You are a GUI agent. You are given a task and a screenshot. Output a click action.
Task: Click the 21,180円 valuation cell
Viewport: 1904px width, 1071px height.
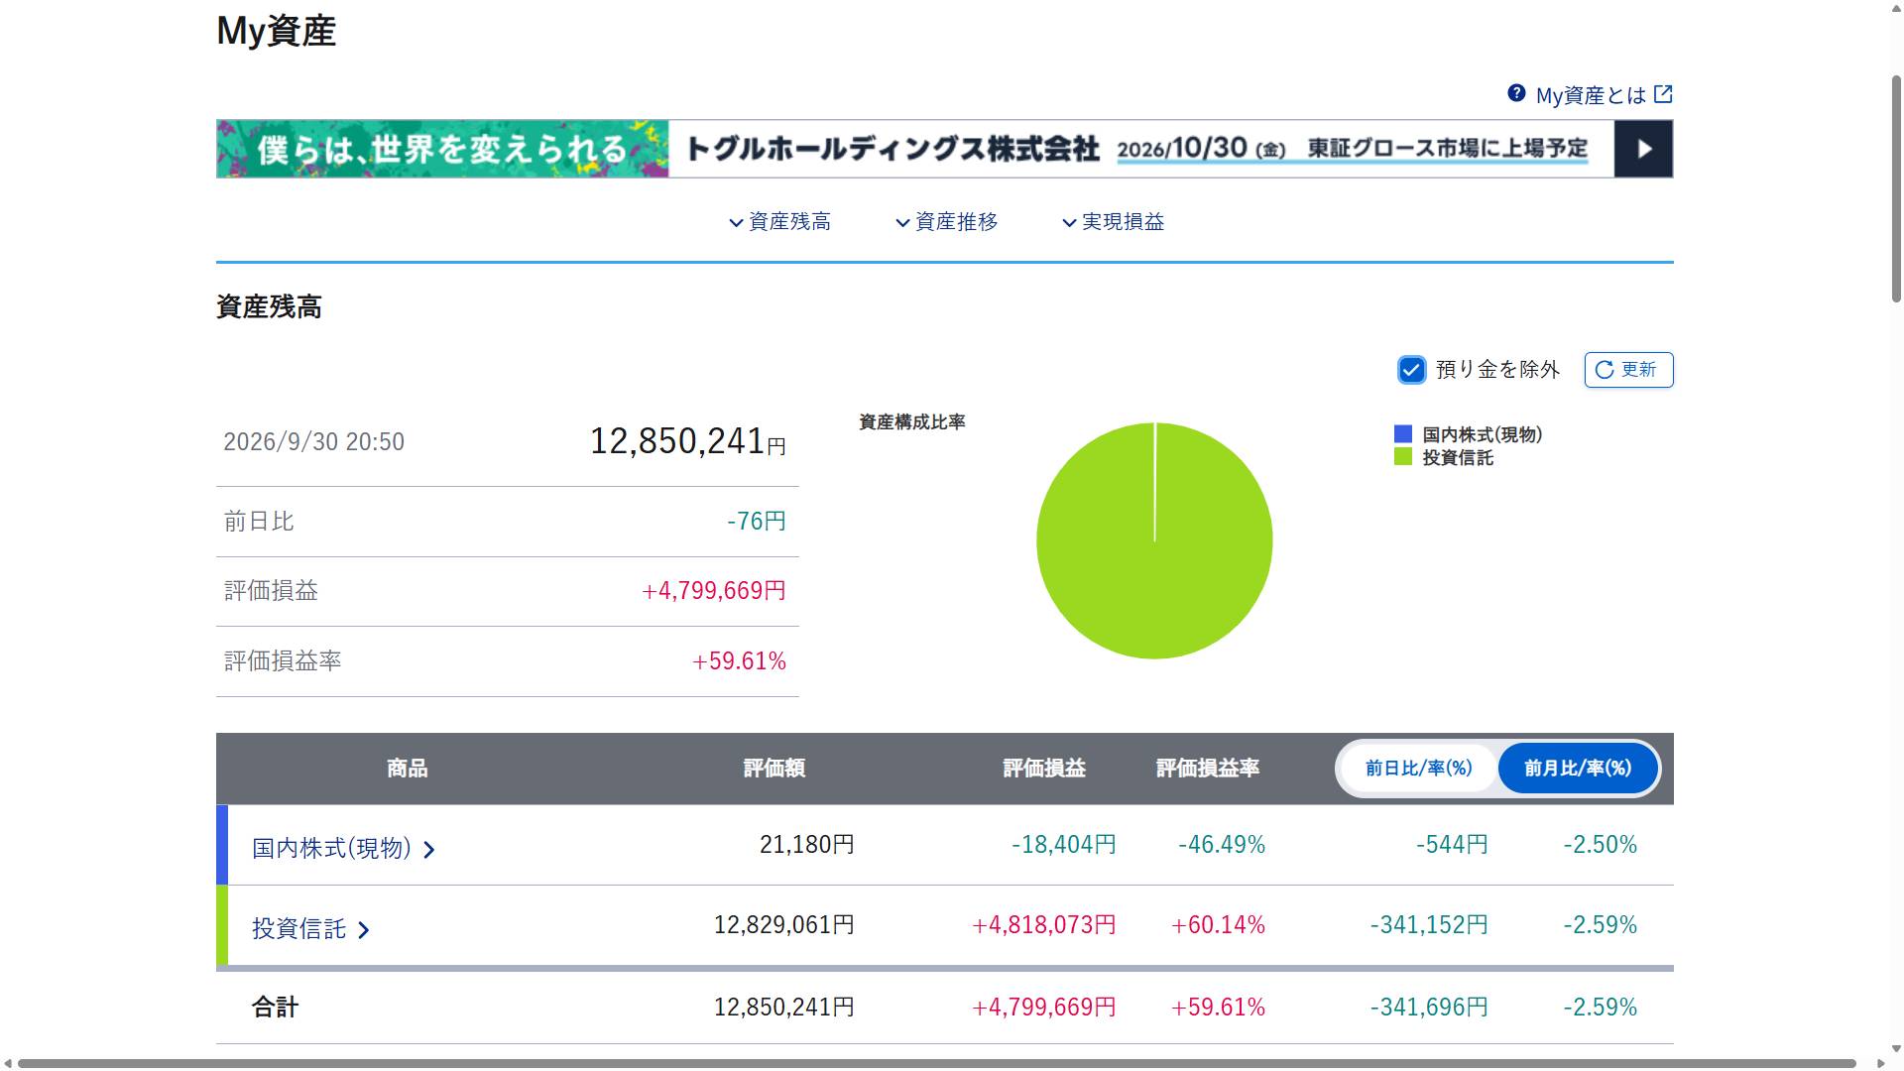pyautogui.click(x=806, y=845)
